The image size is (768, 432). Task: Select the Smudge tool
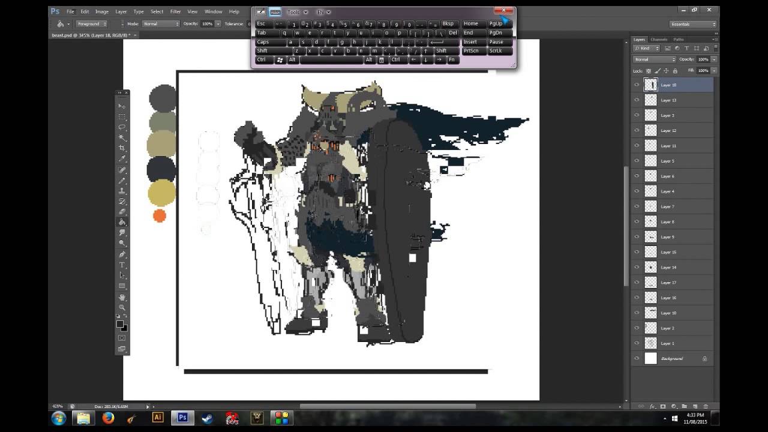coord(122,233)
